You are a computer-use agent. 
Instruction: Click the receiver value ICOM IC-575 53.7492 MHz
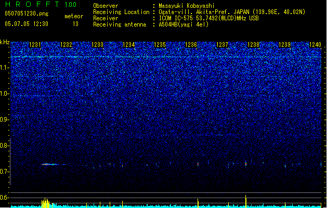pyautogui.click(x=208, y=18)
